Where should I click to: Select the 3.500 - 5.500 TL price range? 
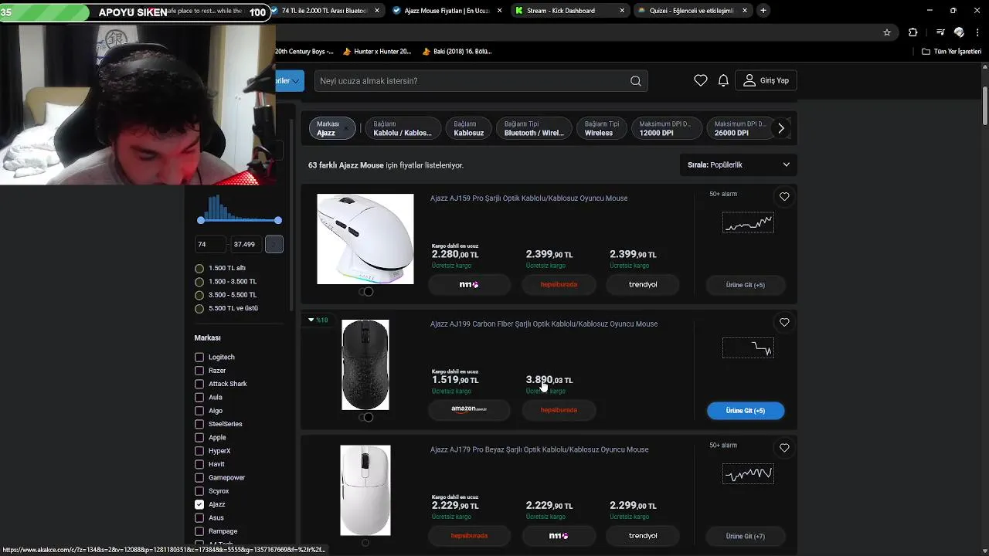(199, 295)
